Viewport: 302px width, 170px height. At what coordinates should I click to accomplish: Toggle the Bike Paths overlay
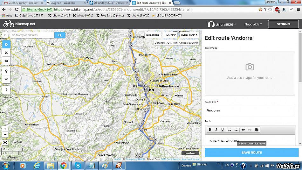pyautogui.click(x=153, y=35)
